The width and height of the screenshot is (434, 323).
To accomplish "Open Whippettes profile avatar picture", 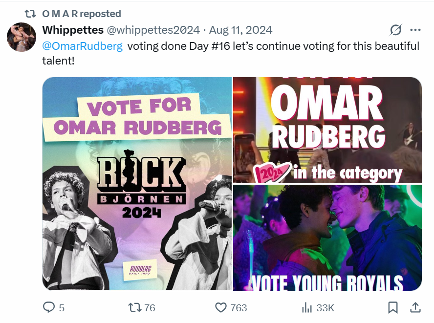I will click(22, 37).
